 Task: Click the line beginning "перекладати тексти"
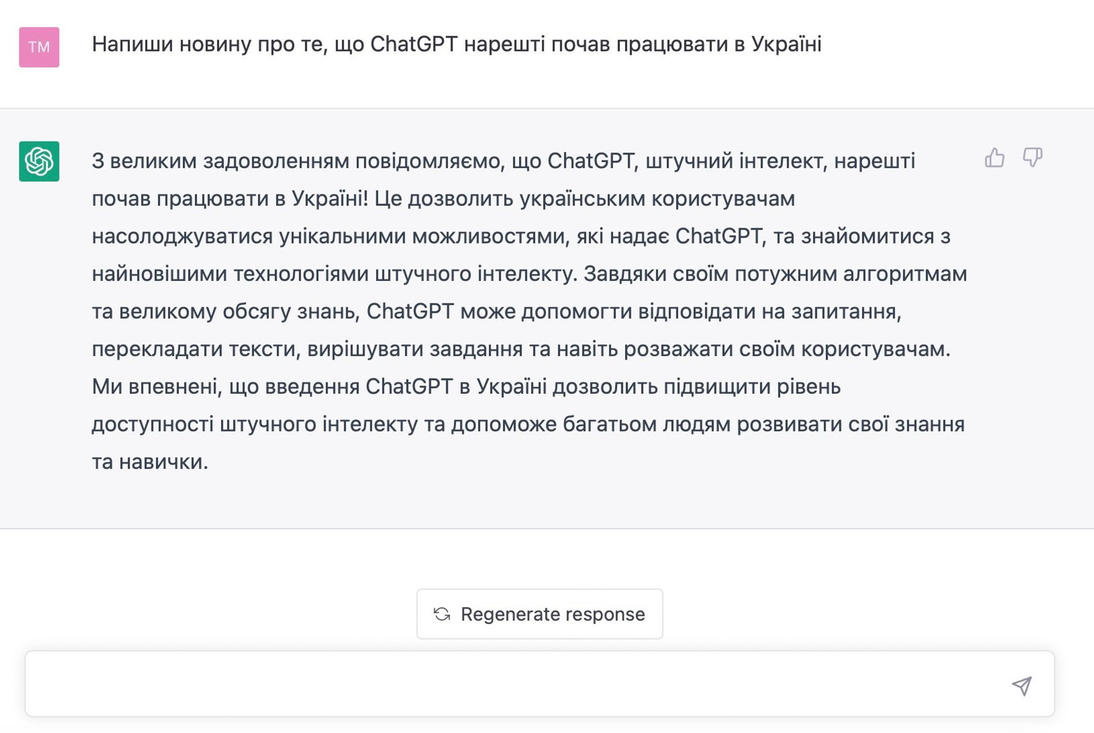pyautogui.click(x=521, y=349)
